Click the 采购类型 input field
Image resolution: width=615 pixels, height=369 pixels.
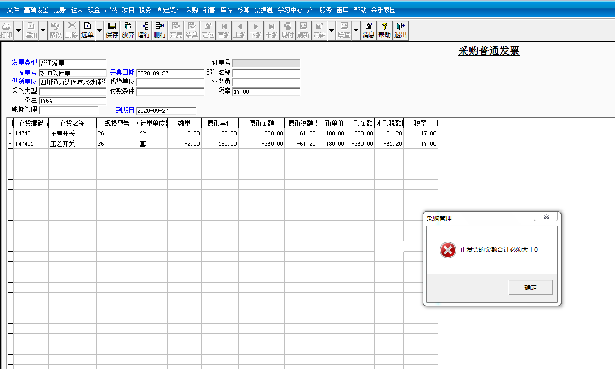click(73, 92)
